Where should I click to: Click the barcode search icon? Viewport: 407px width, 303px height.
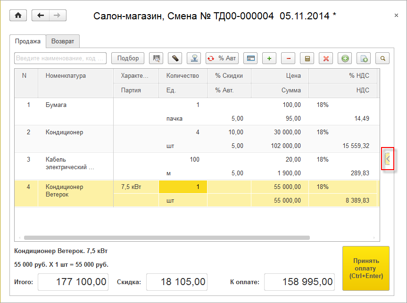click(156, 58)
